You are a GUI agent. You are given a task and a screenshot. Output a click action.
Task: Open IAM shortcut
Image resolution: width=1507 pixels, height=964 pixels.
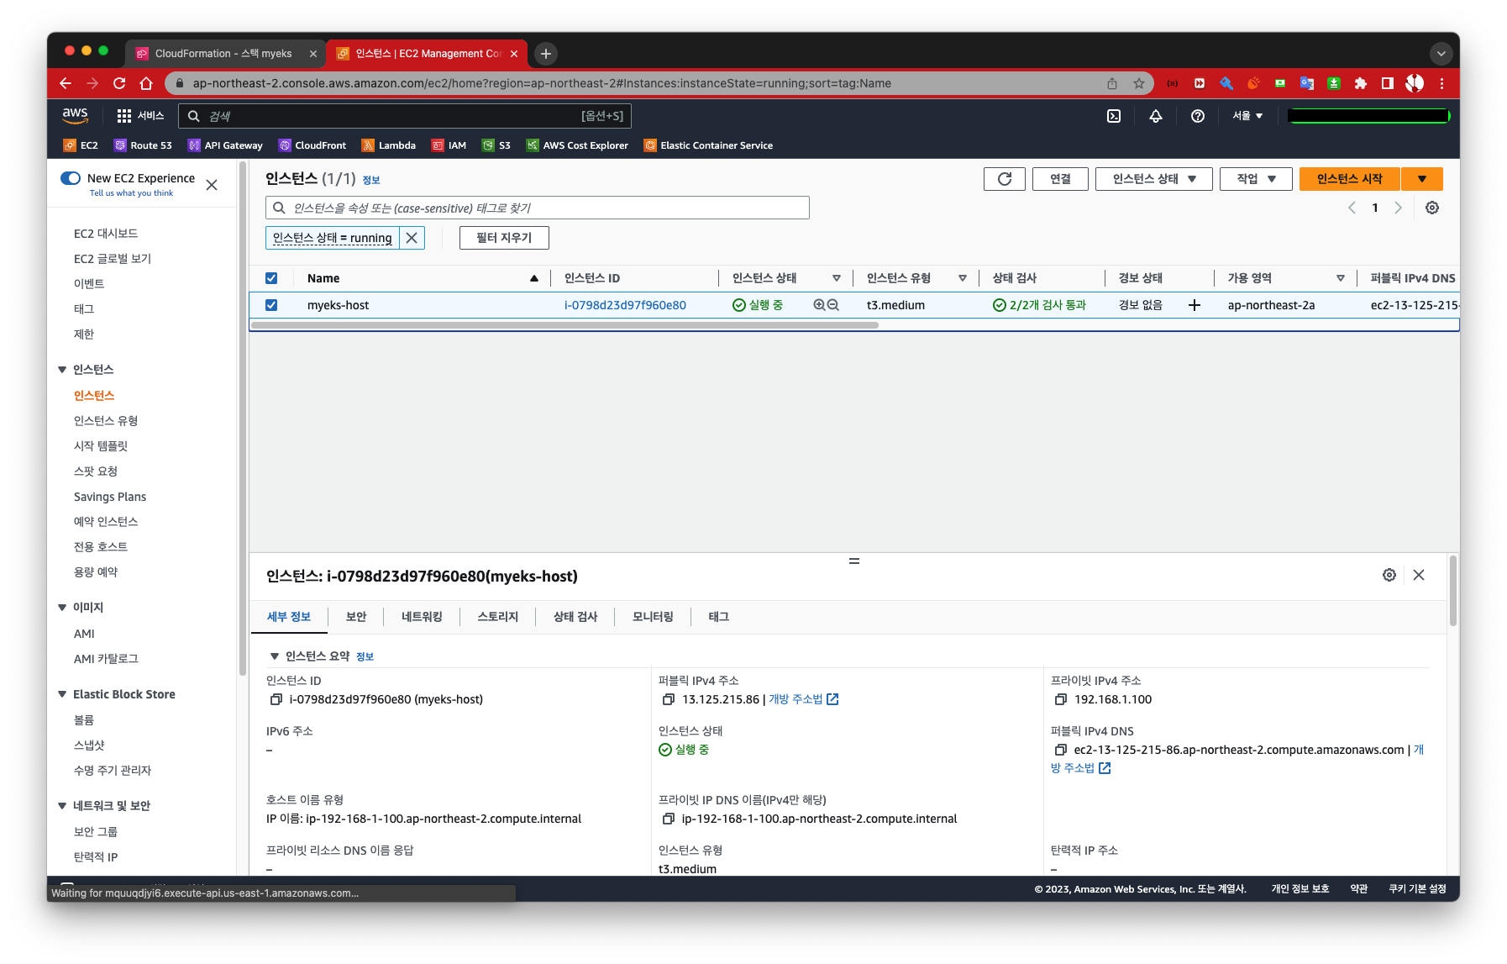[x=449, y=145]
